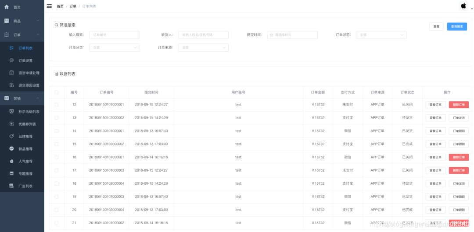Open the Apple avatar user menu

coord(463,6)
